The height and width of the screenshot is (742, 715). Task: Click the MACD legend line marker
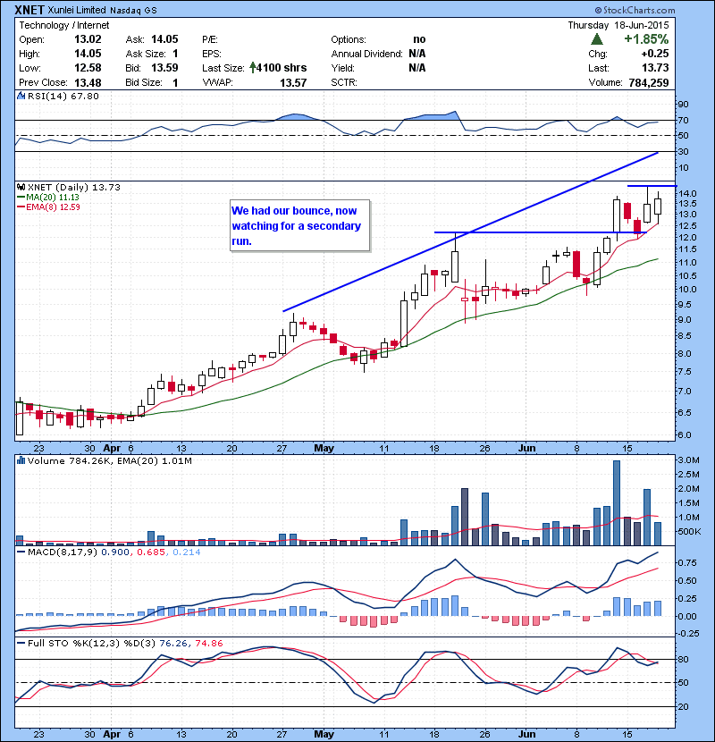coord(21,552)
